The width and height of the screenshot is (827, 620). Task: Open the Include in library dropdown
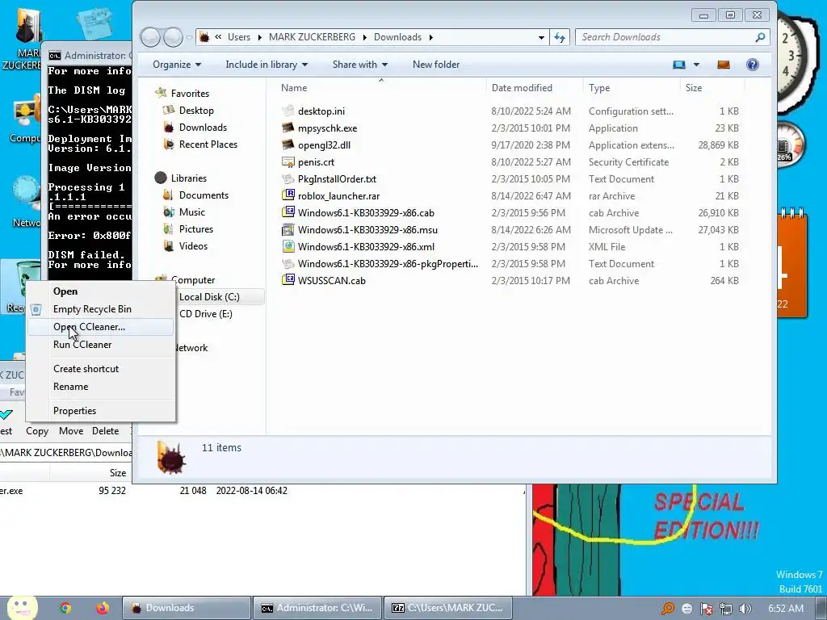point(267,65)
